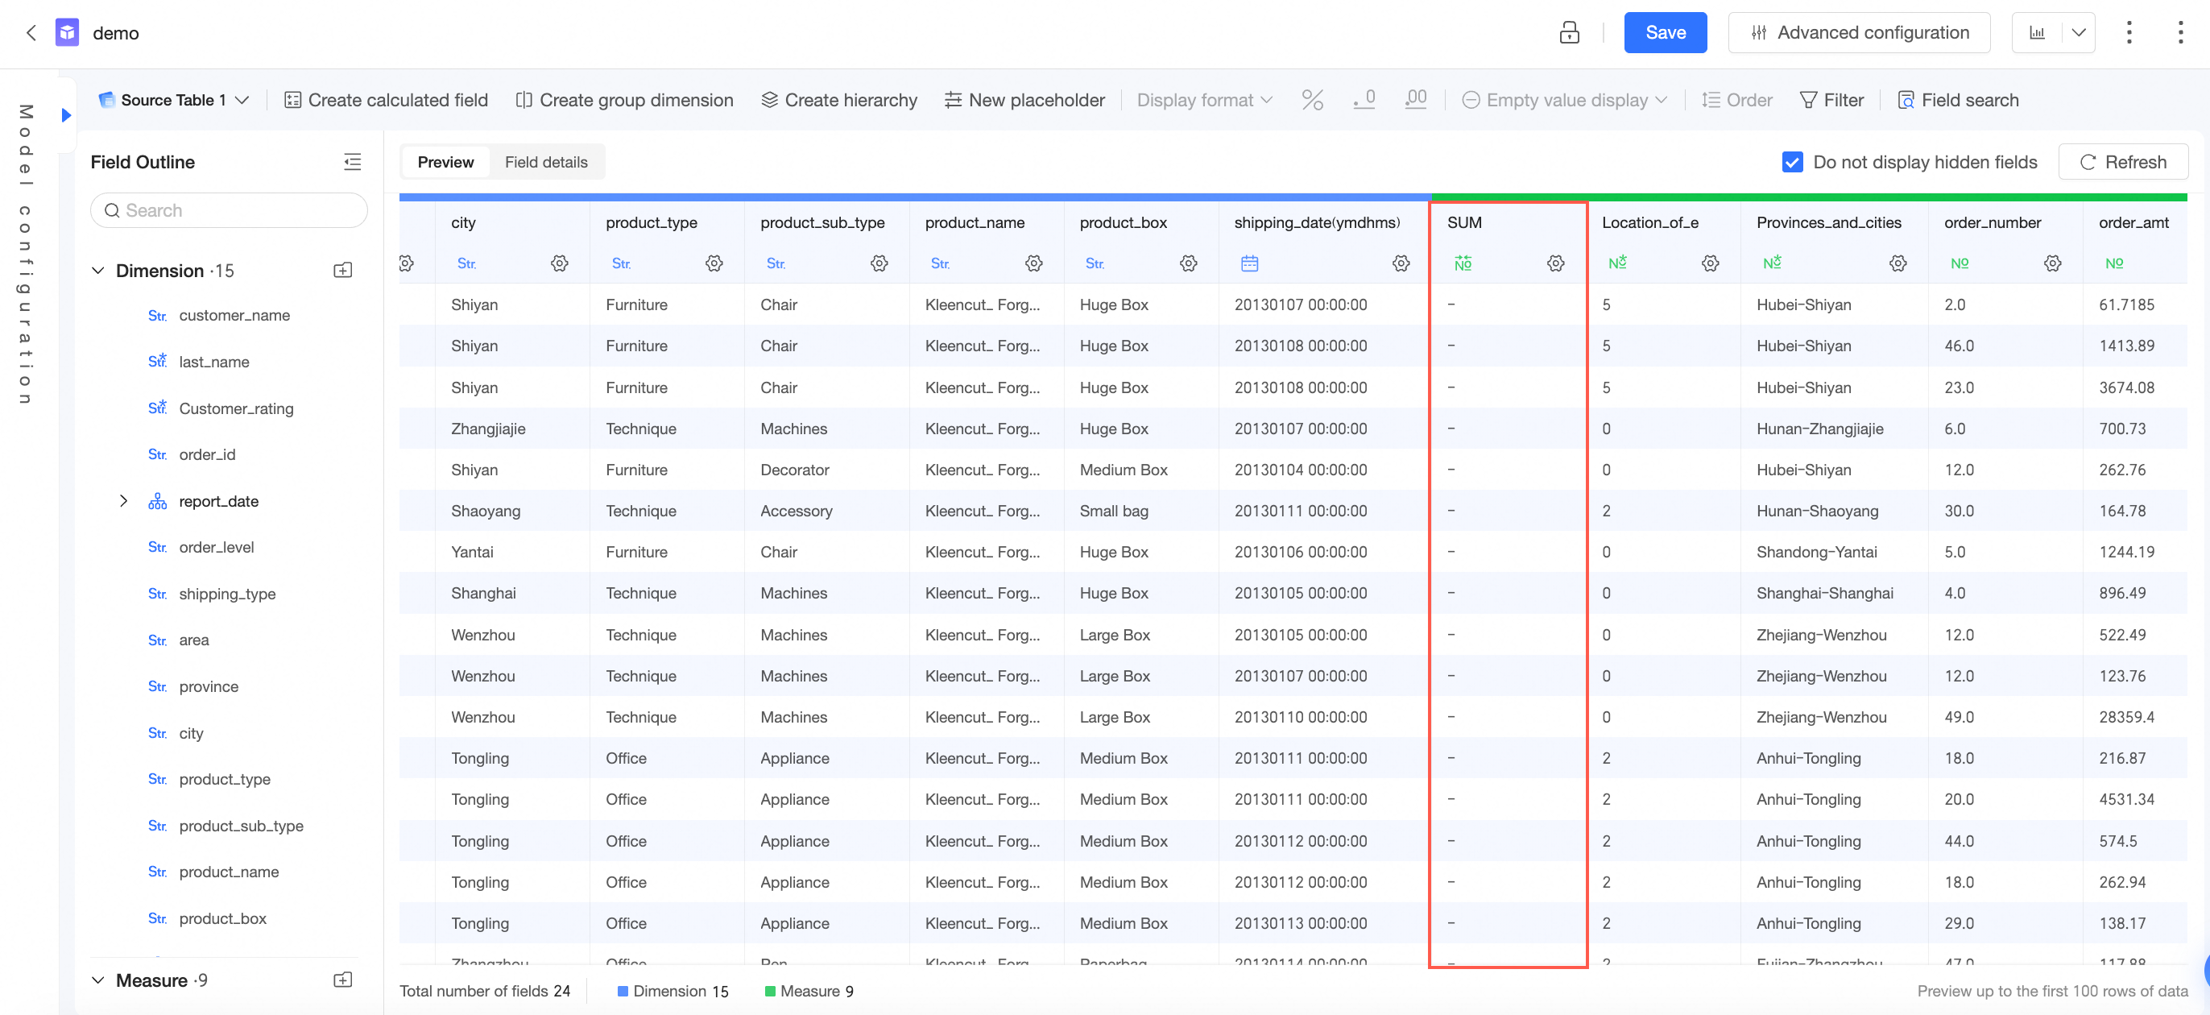Open the Source Table 1 dropdown
This screenshot has width=2210, height=1015.
[174, 101]
